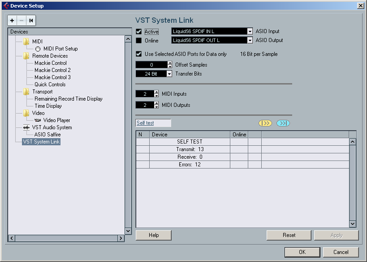Click the MIDI Inputs value field
The image size is (367, 262).
(145, 93)
